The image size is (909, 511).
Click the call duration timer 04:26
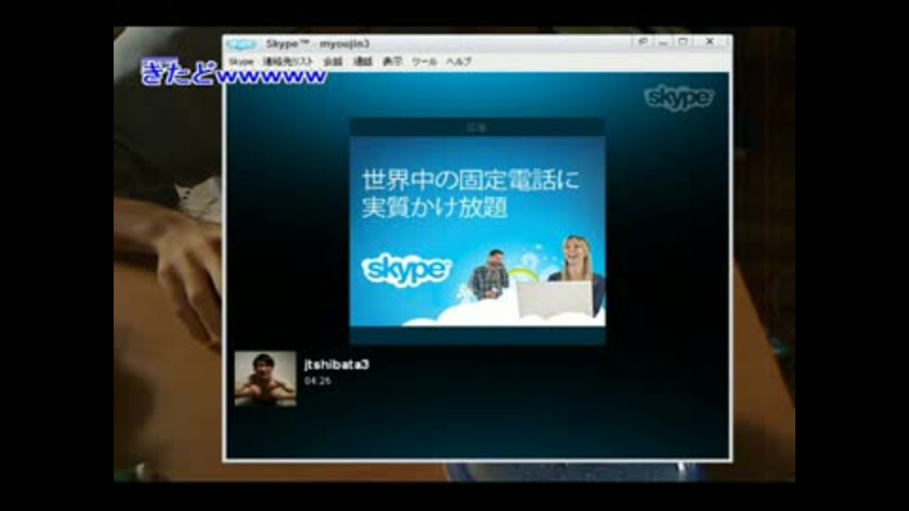318,380
